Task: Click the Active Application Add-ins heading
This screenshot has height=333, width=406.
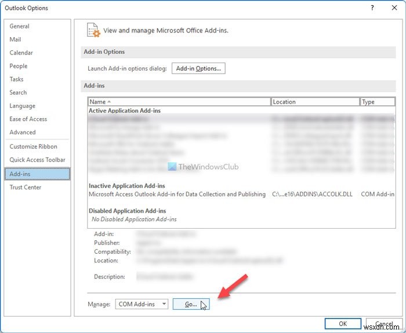Action: (125, 111)
